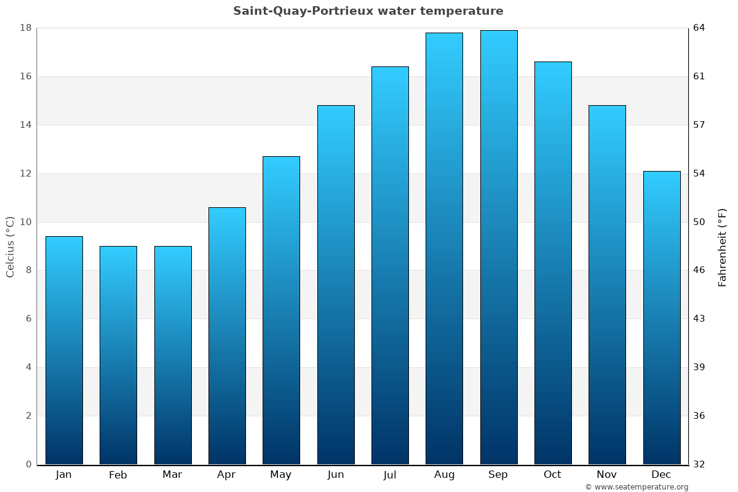Click the chart title Saint-Quay-Portrieux water temperature

368,11
